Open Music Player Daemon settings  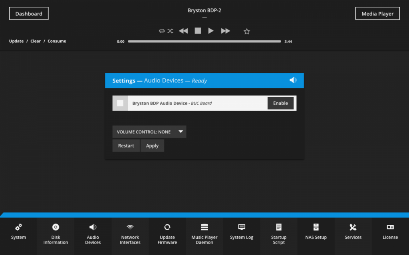pyautogui.click(x=204, y=236)
